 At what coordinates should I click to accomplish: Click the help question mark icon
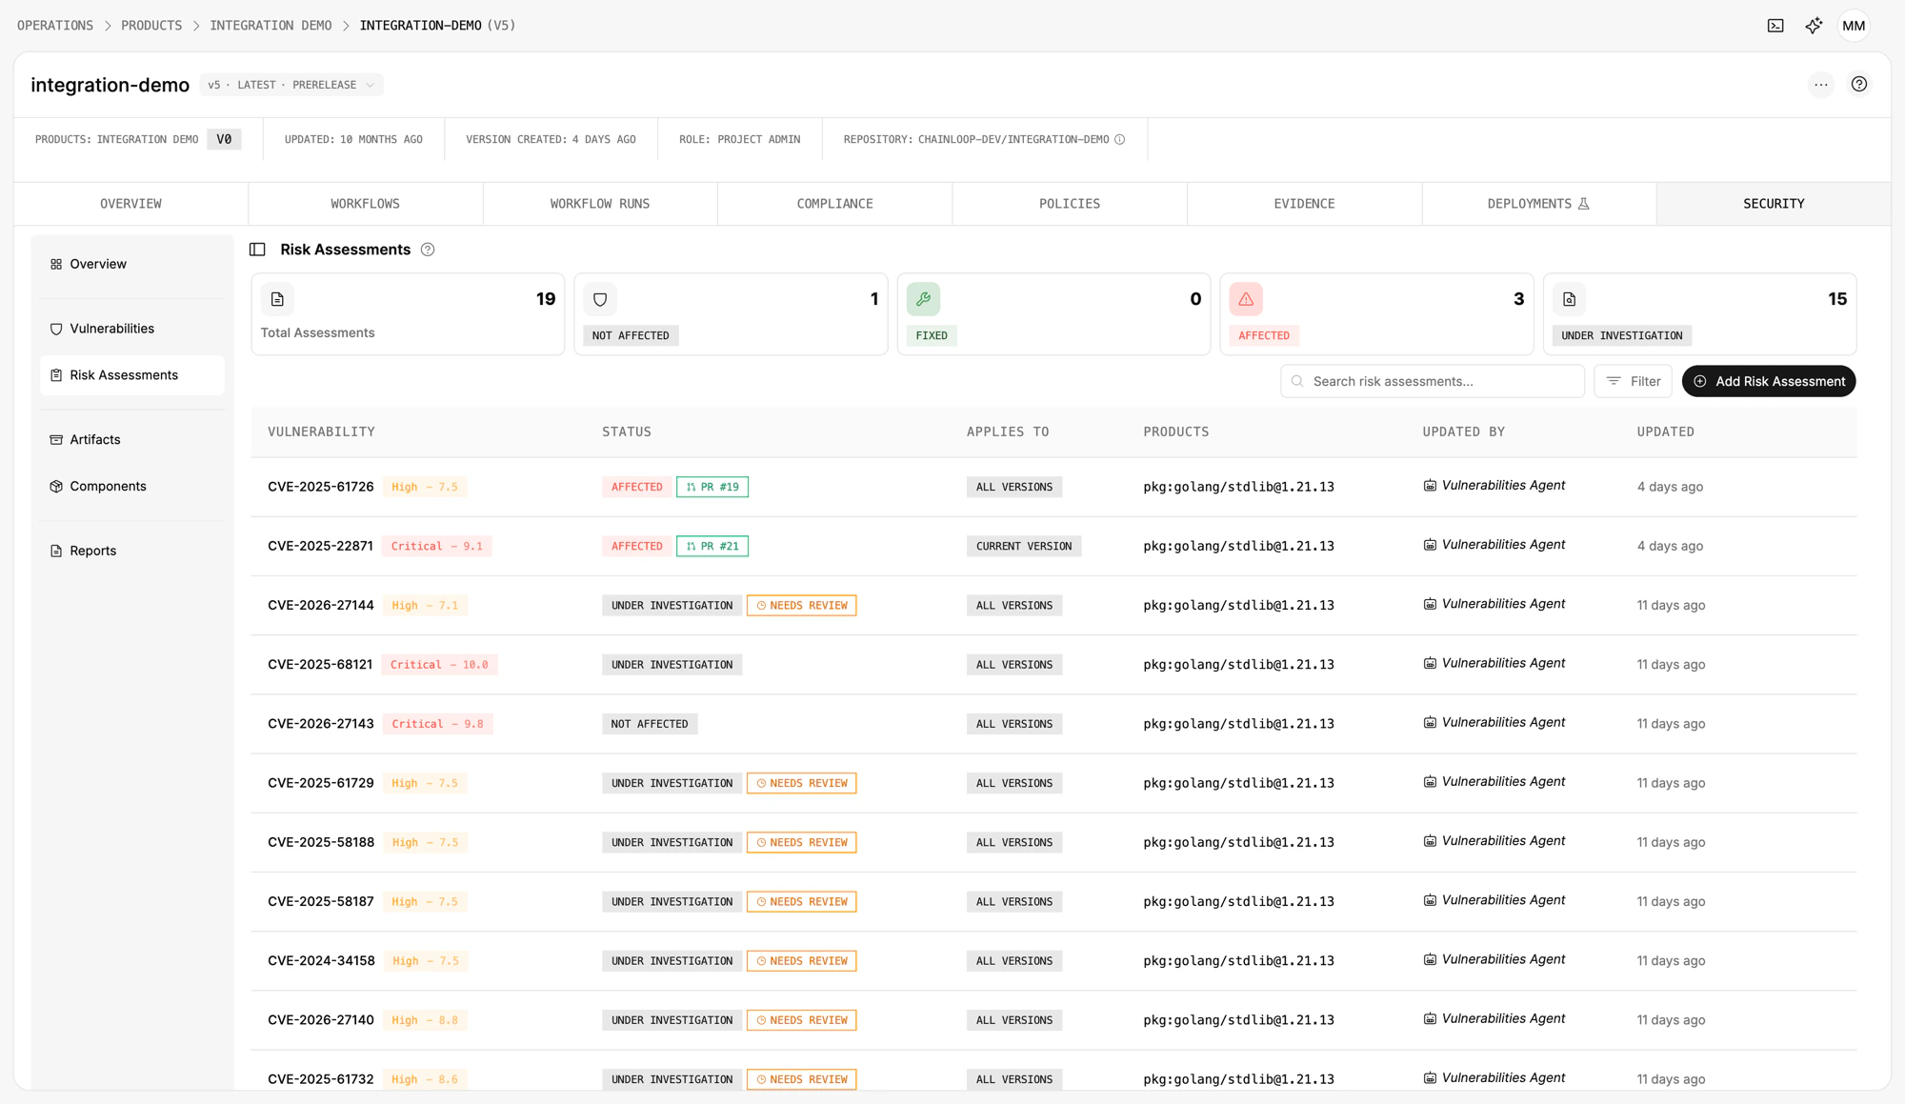coord(1859,85)
